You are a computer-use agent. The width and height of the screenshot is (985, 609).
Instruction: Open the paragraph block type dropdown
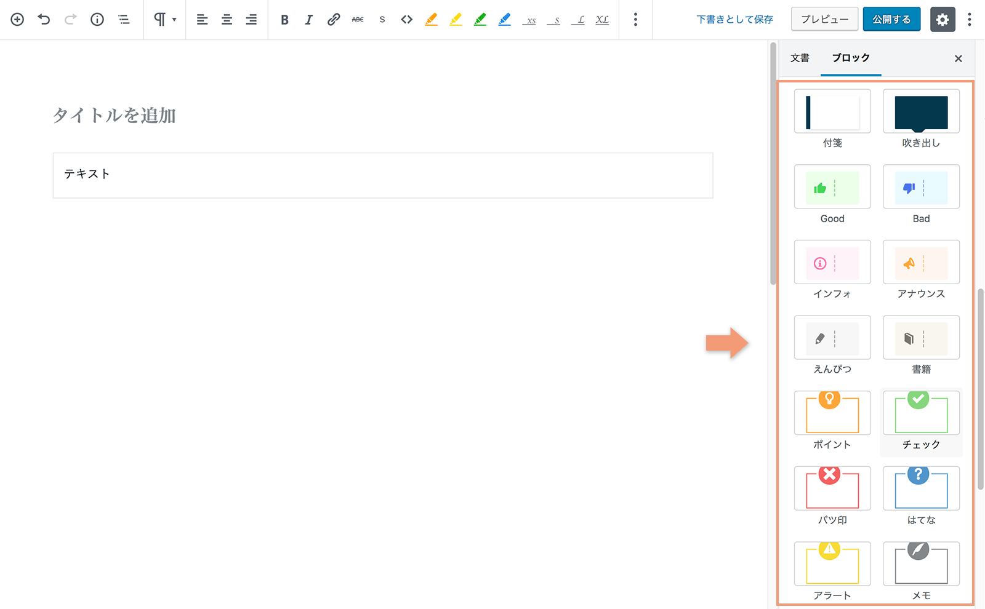pyautogui.click(x=164, y=20)
